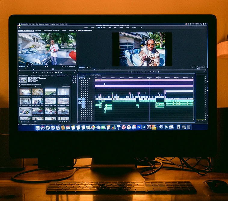Screen dimensions: 228x201
Task: Select the Slip tool
Action: pos(73,80)
